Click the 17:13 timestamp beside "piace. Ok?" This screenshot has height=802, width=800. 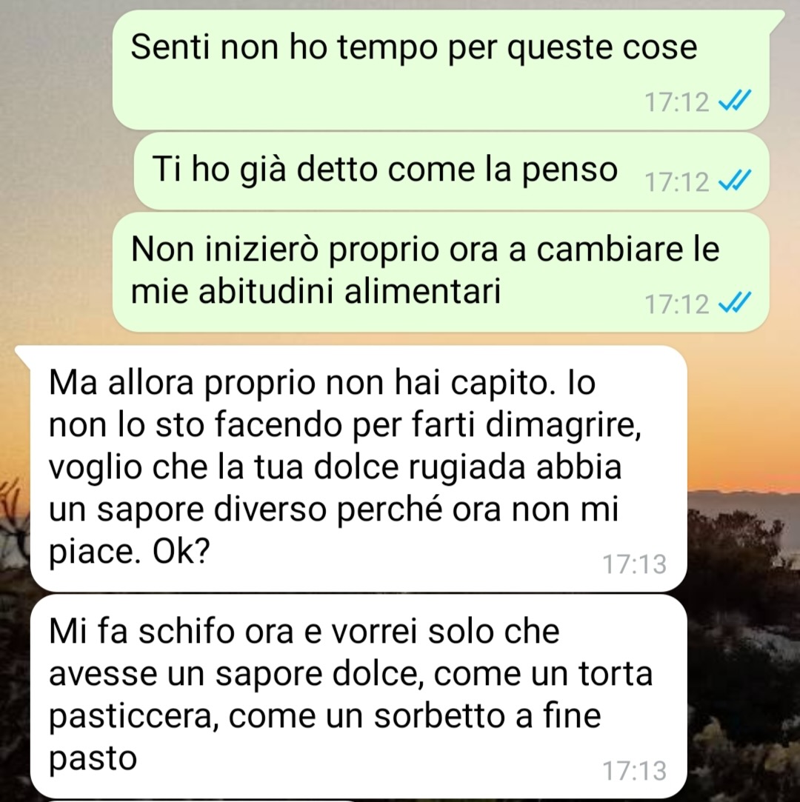click(x=634, y=564)
